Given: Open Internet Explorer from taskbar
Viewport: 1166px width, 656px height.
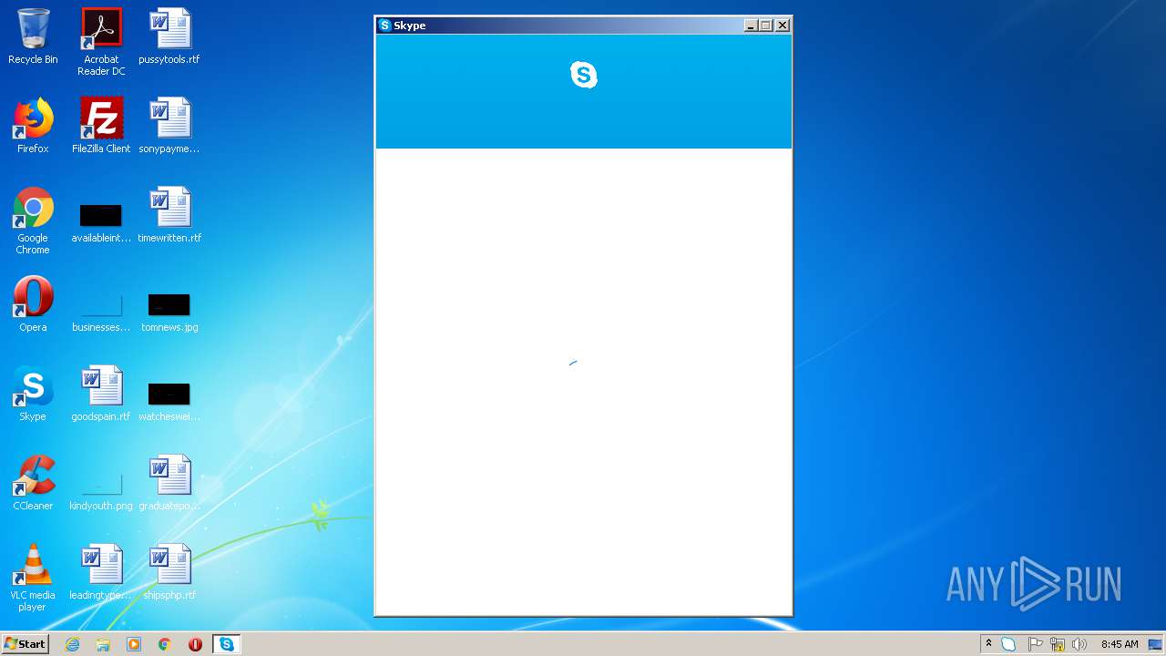Looking at the screenshot, I should tap(73, 644).
